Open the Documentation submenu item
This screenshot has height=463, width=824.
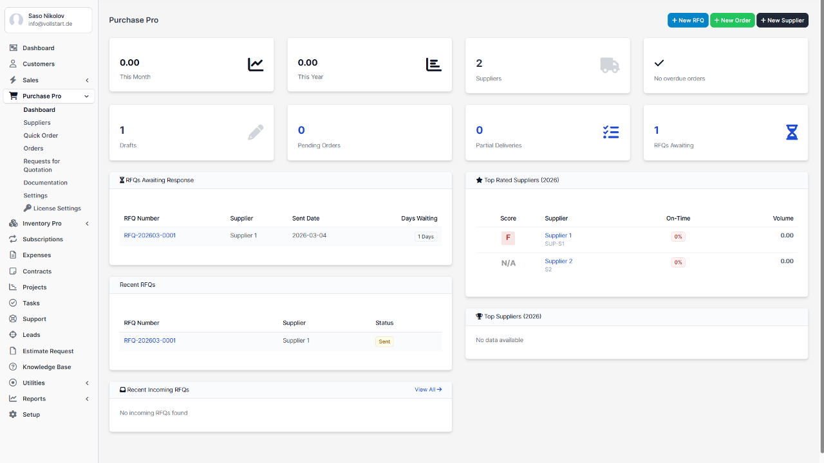tap(46, 183)
